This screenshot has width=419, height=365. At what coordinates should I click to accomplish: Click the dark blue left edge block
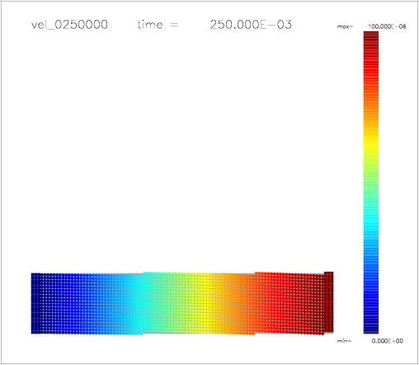point(35,303)
